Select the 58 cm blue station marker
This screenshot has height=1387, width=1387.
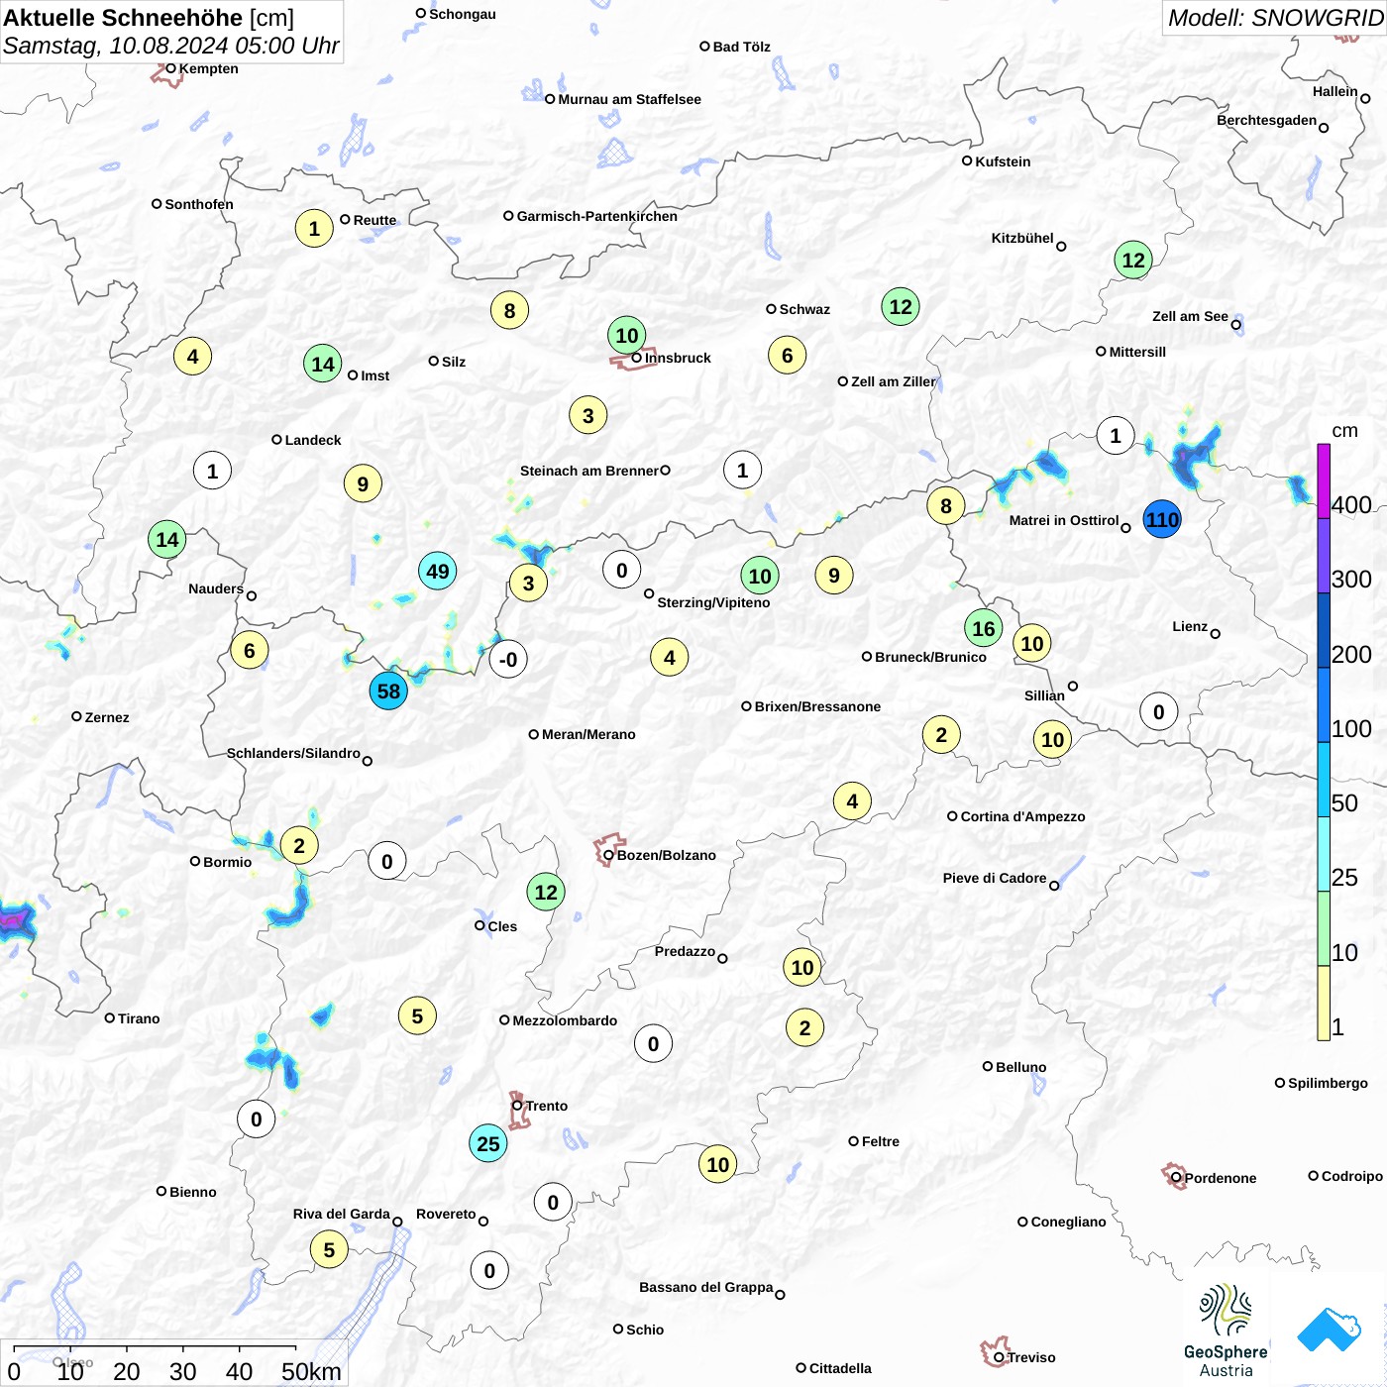388,691
